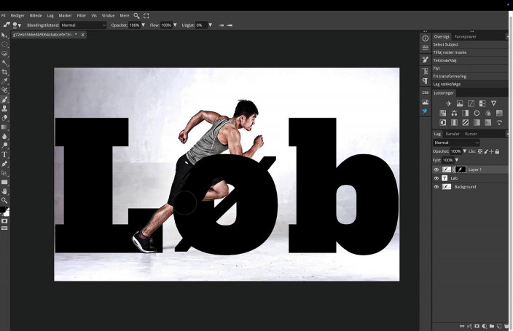Create a new folder in Layers panel

[492, 326]
